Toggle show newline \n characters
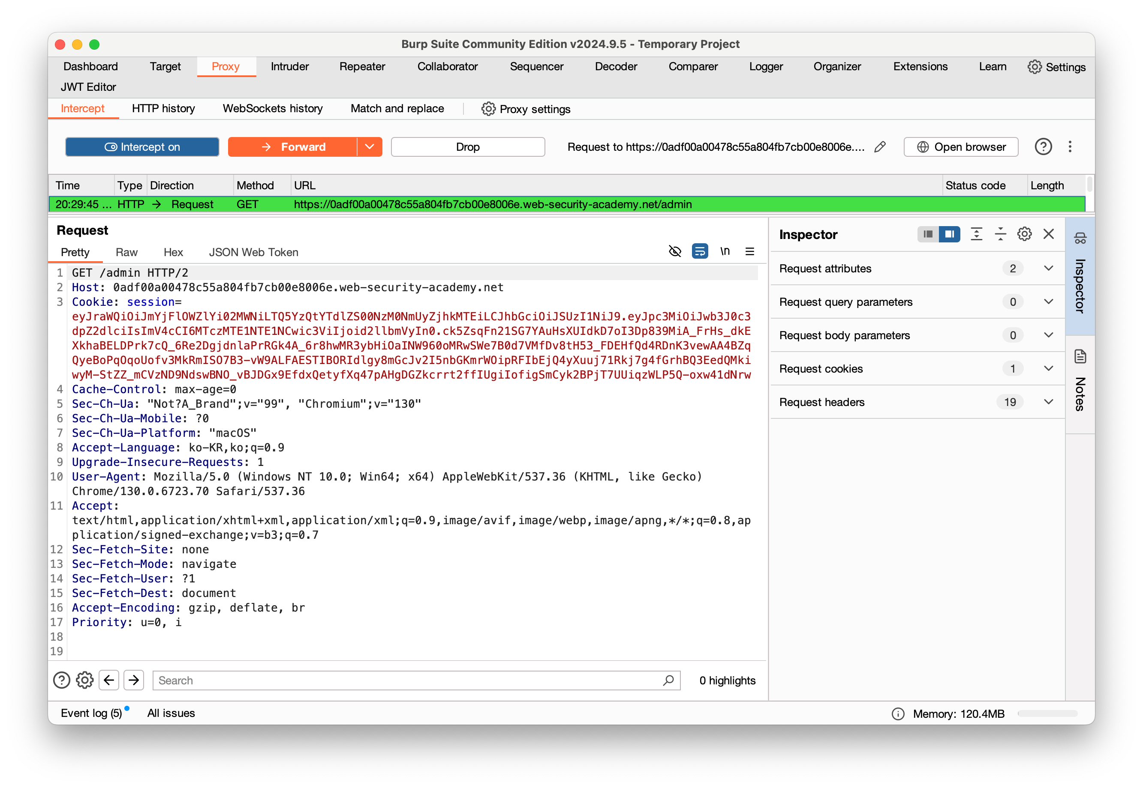Image resolution: width=1143 pixels, height=788 pixels. tap(725, 251)
